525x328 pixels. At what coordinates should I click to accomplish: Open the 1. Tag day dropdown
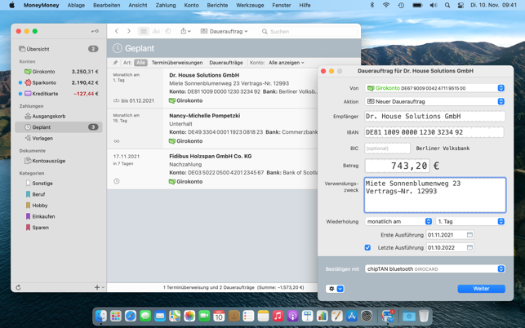[470, 221]
